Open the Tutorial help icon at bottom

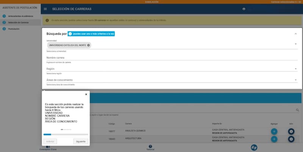click(x=150, y=147)
